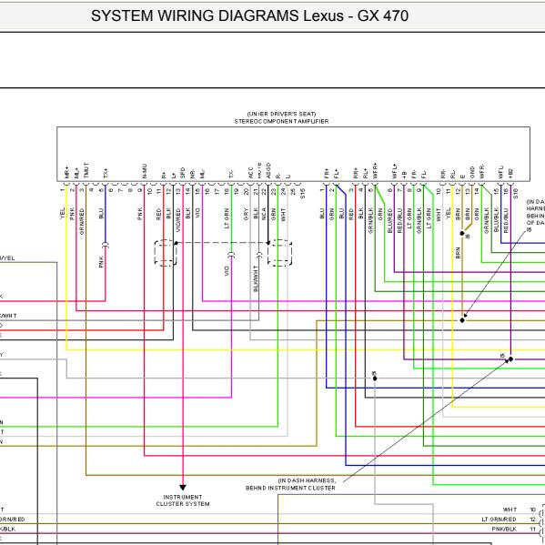Click the I6 splice dot on brown wires

(462, 233)
